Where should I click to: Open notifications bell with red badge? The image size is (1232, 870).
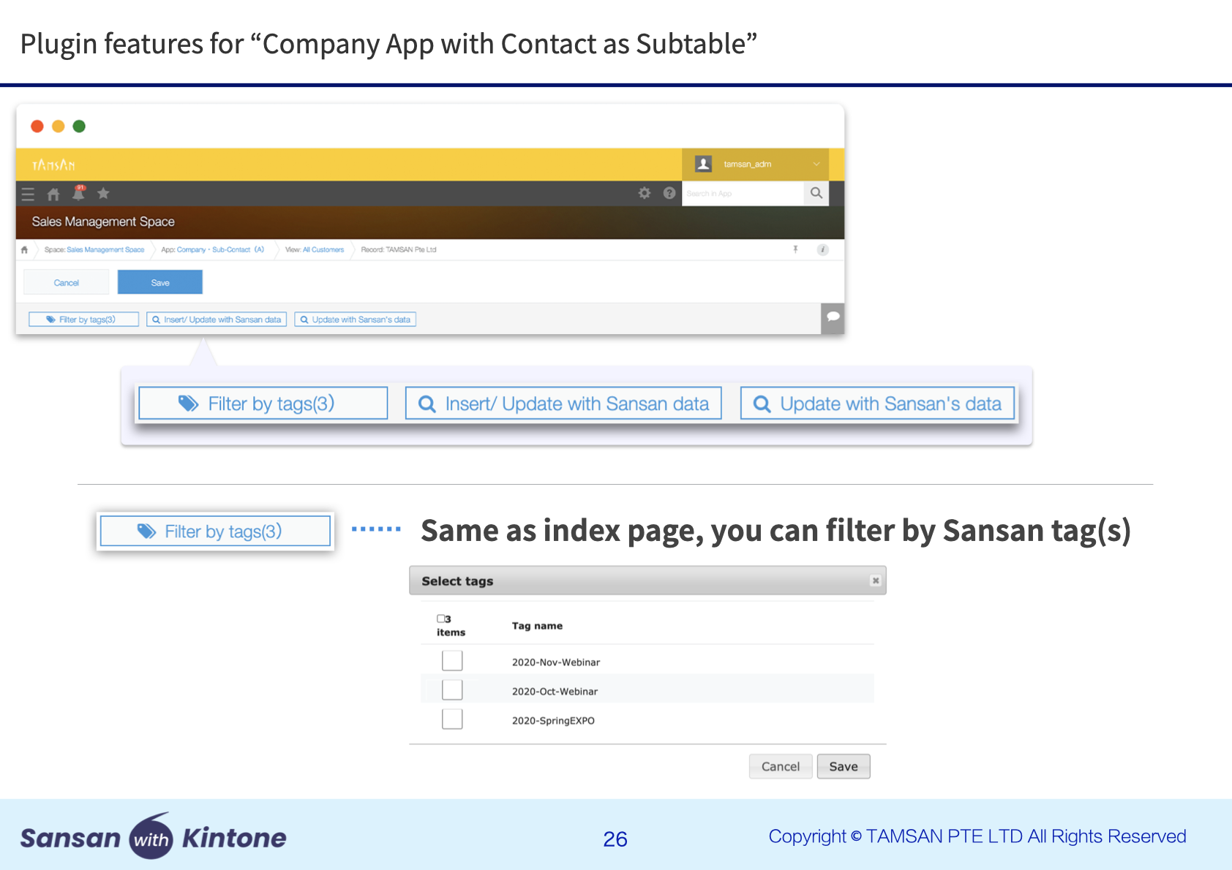click(78, 193)
